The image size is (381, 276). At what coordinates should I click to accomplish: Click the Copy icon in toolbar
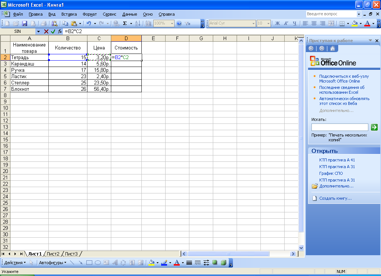point(65,23)
